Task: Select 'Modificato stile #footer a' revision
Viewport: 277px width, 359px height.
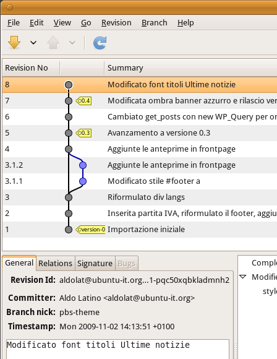Action: pyautogui.click(x=140, y=181)
